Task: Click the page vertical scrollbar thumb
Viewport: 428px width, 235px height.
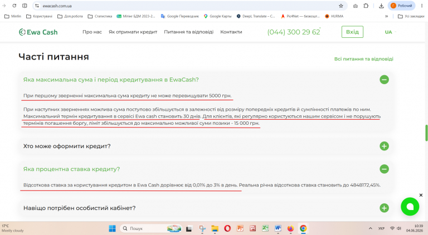Action: [x=426, y=133]
